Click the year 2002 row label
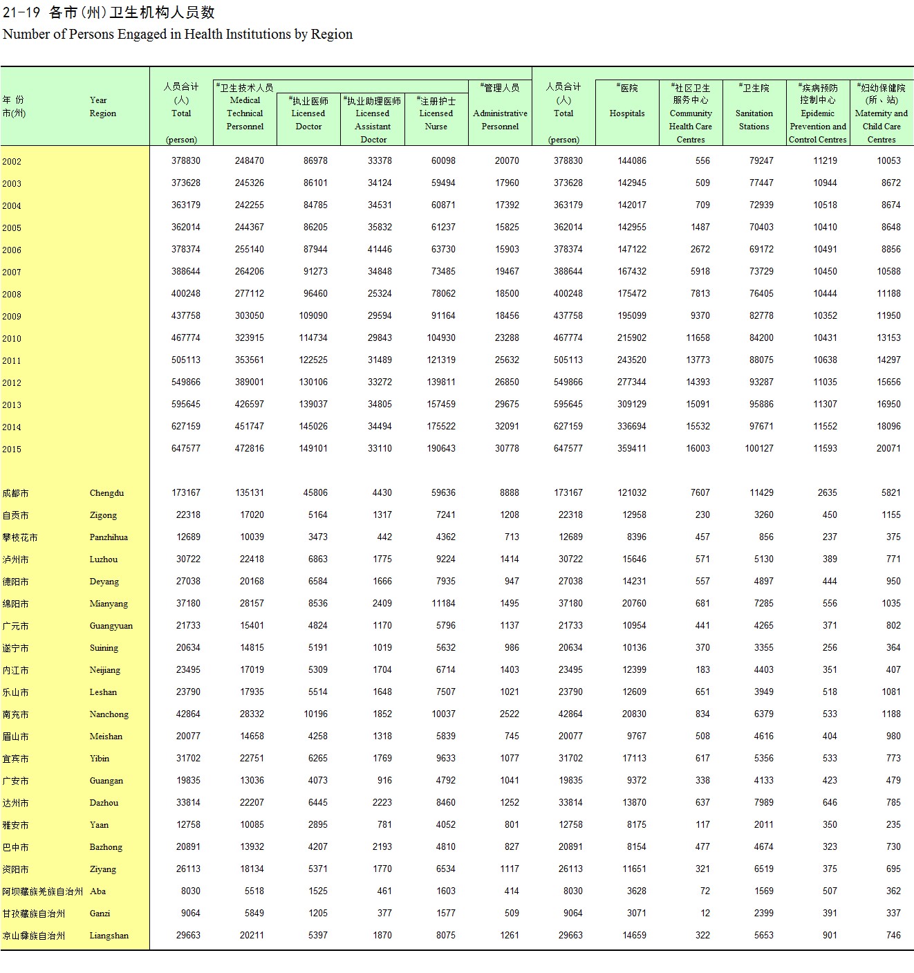 [x=12, y=162]
